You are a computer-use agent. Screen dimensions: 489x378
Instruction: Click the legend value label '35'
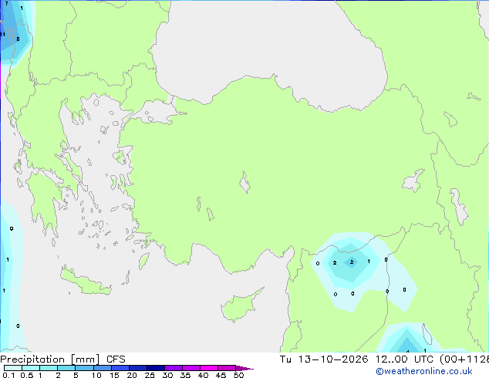pyautogui.click(x=185, y=375)
